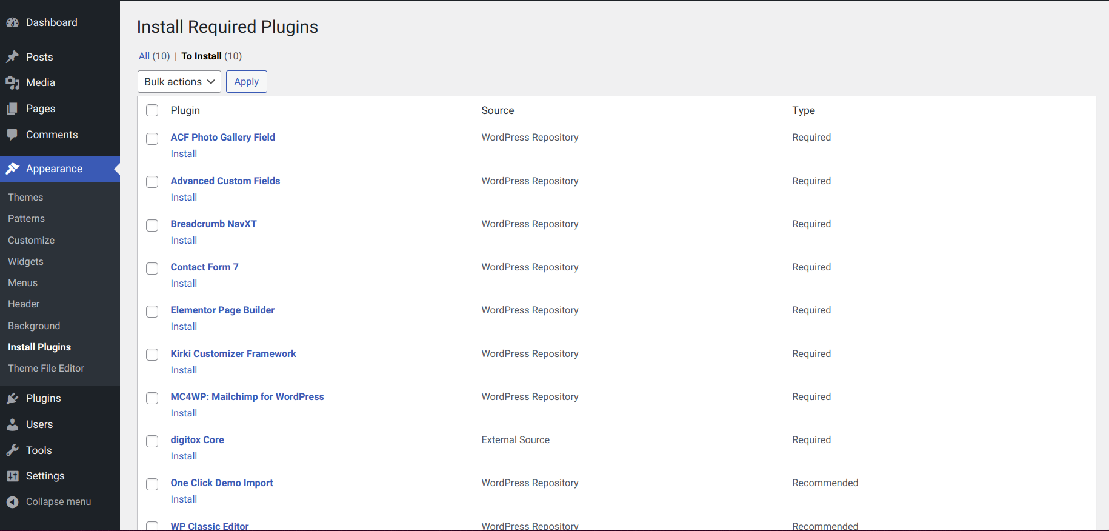Screen dimensions: 1109x531
Task: Click the Users person icon
Action: (13, 424)
